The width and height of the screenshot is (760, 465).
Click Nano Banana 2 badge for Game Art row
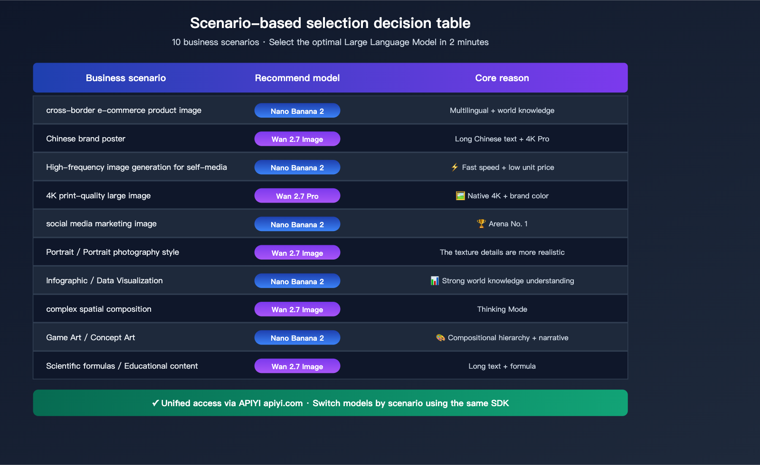(x=297, y=338)
